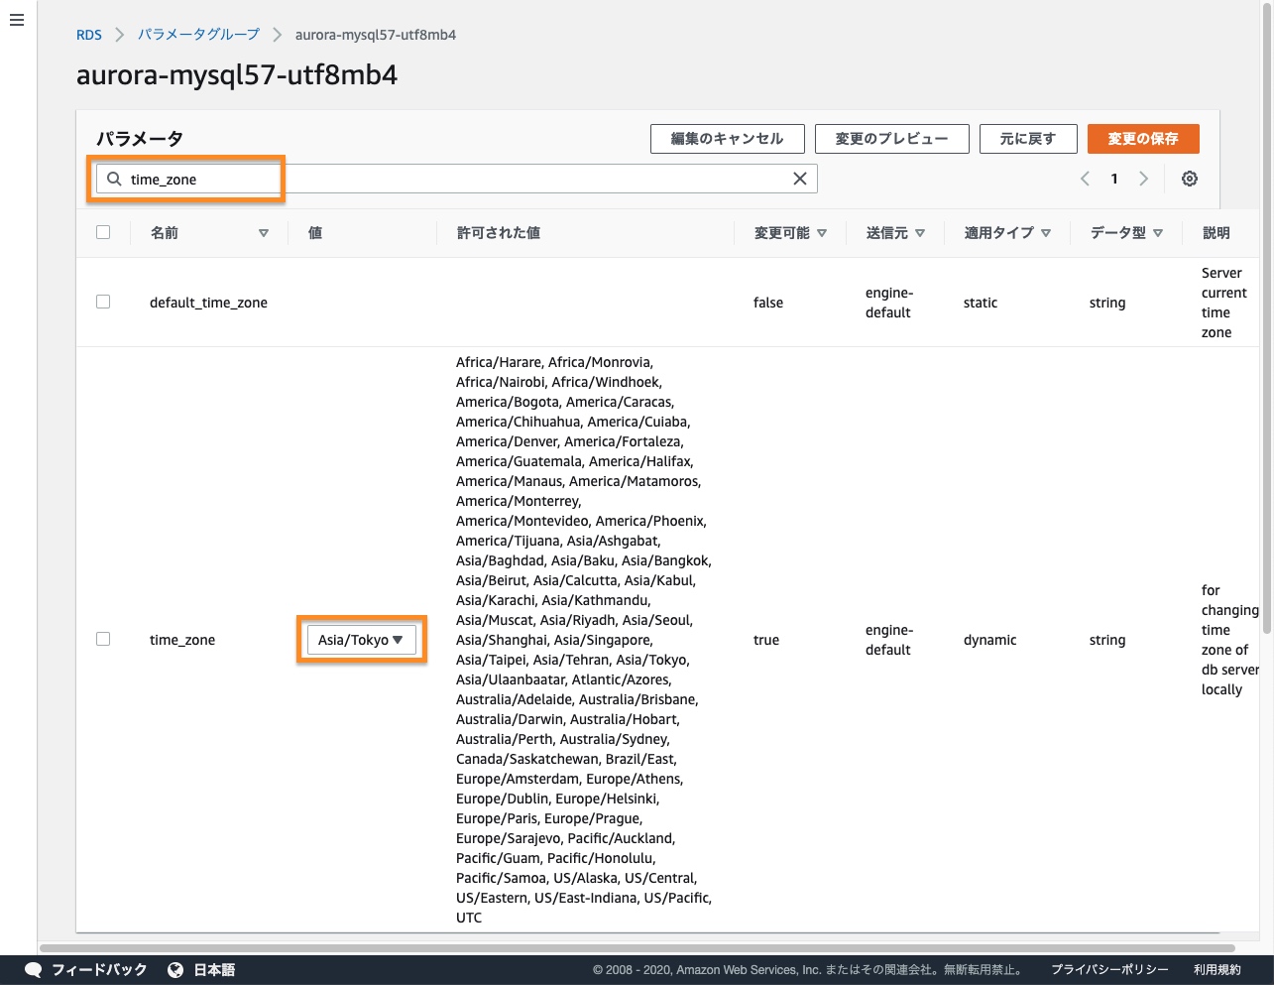Open 変更可能 column filter arrow
Image resolution: width=1274 pixels, height=985 pixels.
click(x=822, y=233)
